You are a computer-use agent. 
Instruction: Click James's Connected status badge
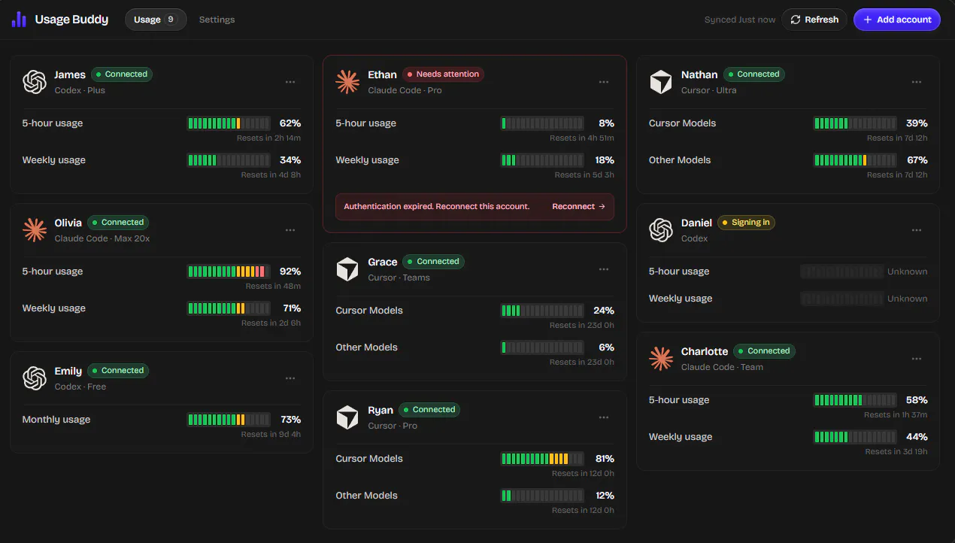pos(122,74)
